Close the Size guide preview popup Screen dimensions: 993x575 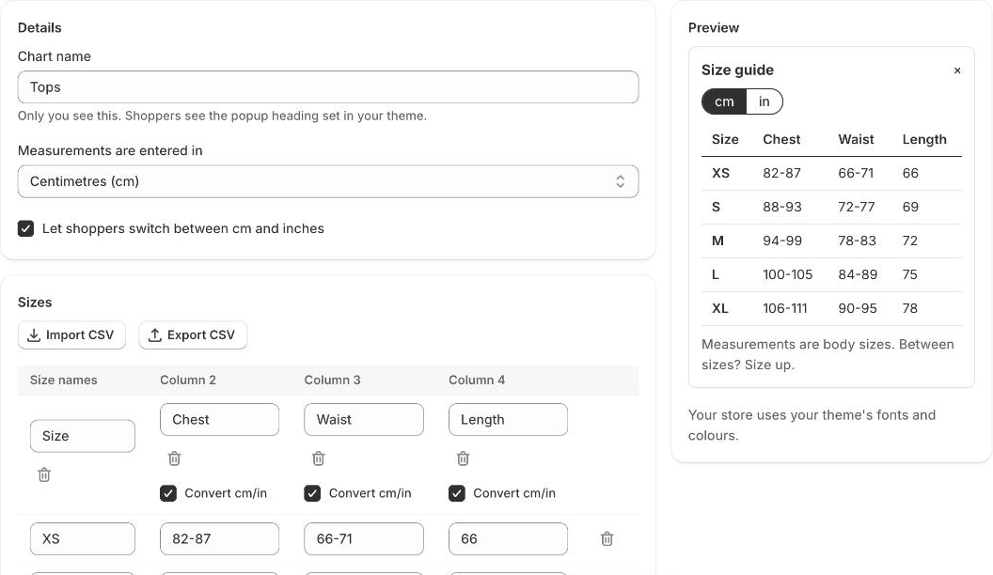pos(957,70)
